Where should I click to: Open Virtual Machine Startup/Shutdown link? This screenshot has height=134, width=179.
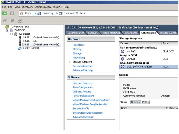click(91, 100)
